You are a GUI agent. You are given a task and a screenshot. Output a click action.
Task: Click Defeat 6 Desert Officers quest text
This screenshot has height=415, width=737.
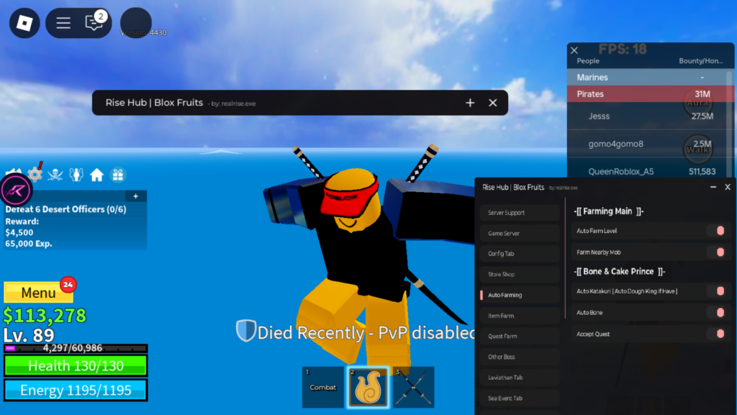pos(65,209)
